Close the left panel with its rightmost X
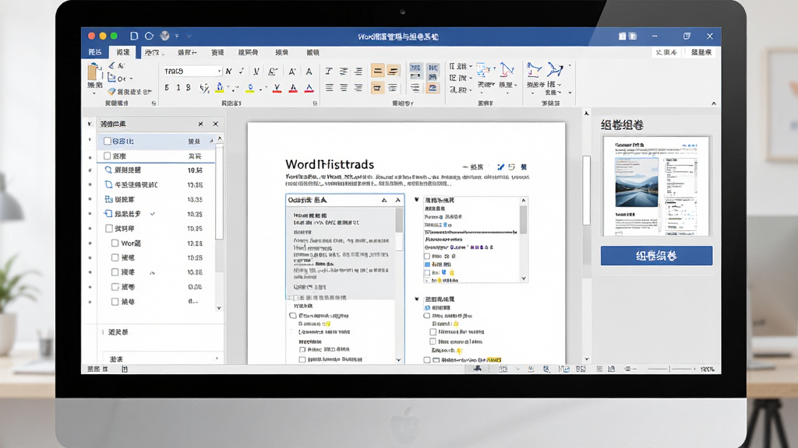 click(216, 124)
